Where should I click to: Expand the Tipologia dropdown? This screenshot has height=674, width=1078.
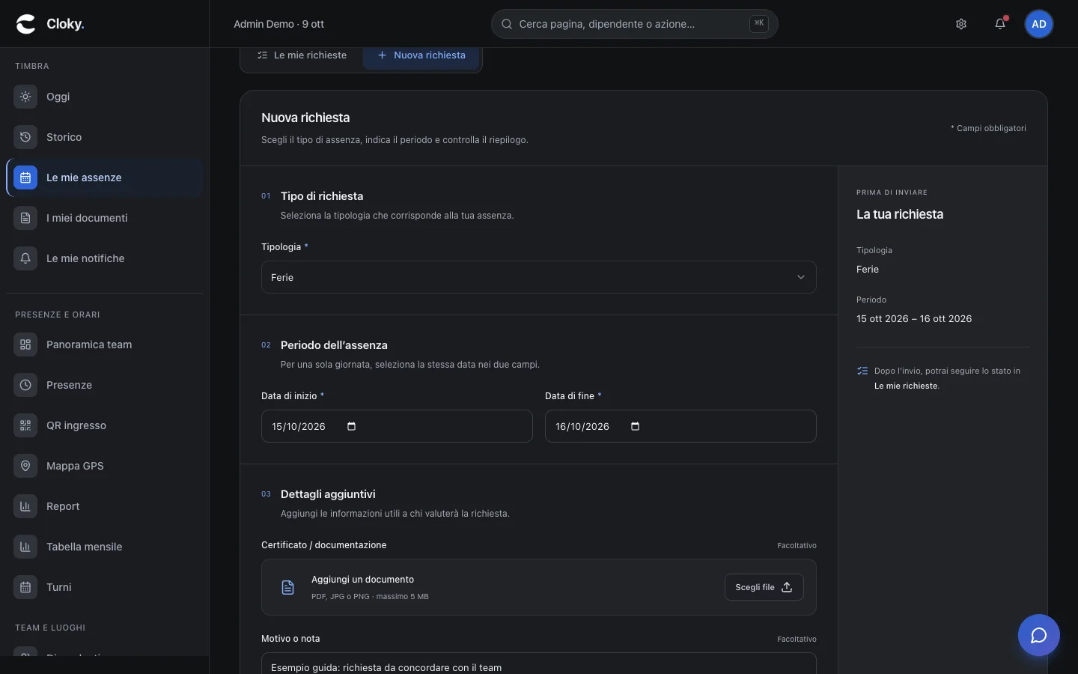[x=539, y=277]
